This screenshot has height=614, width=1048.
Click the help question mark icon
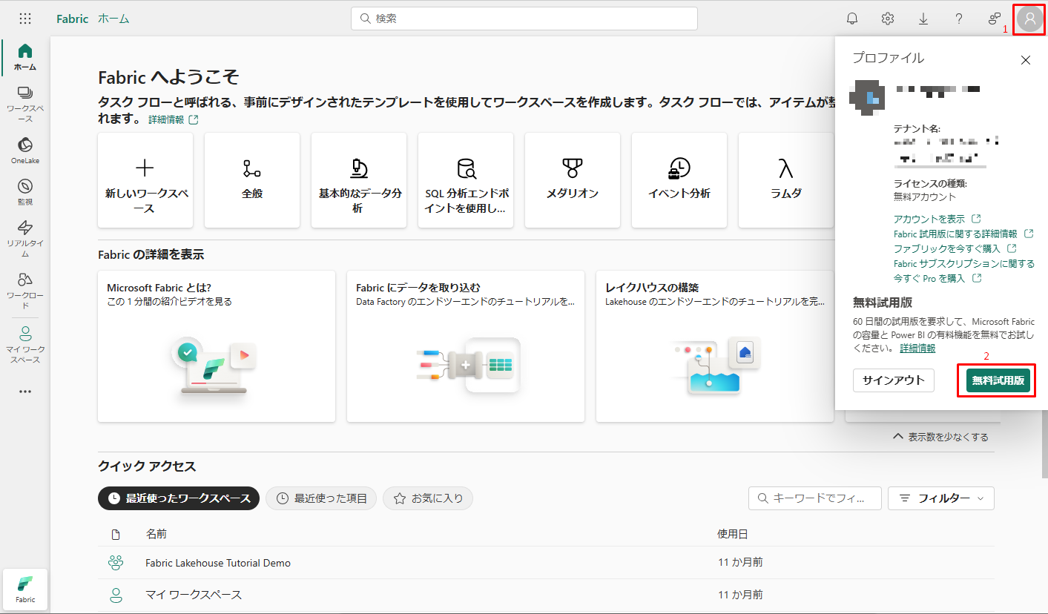point(959,19)
